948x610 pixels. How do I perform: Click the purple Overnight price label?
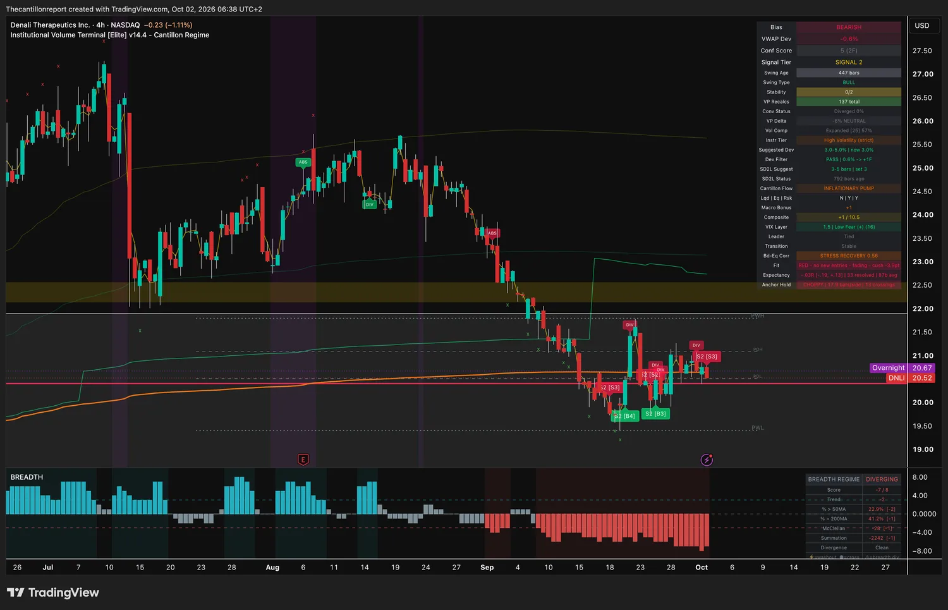888,368
